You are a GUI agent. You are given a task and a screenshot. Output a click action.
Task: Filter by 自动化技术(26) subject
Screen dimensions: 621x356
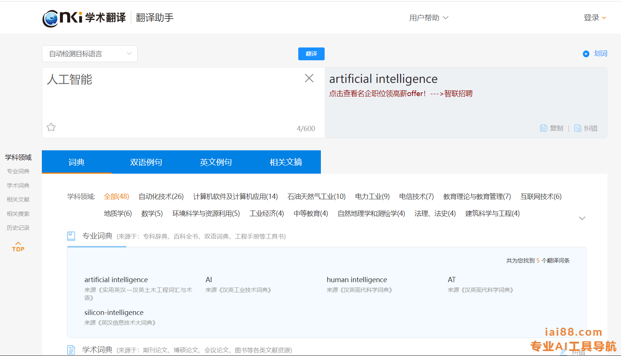tap(161, 197)
